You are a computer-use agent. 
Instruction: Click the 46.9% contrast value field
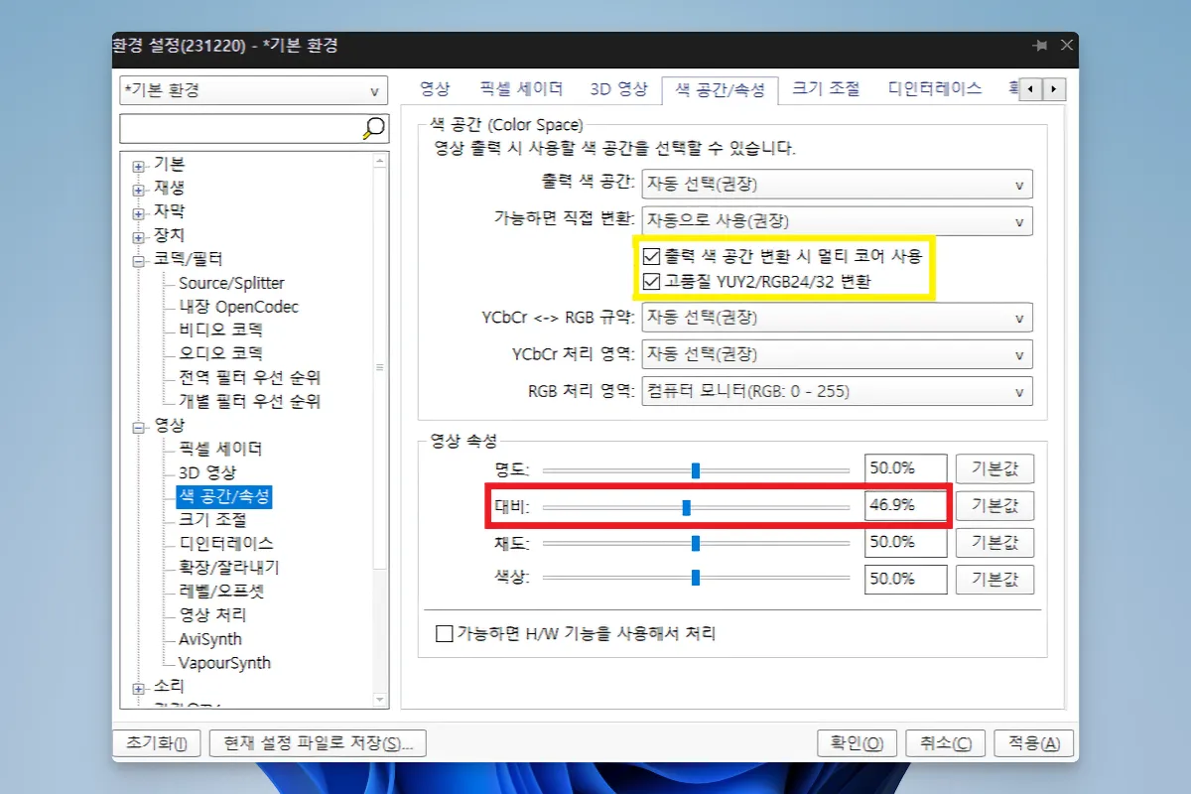(904, 505)
